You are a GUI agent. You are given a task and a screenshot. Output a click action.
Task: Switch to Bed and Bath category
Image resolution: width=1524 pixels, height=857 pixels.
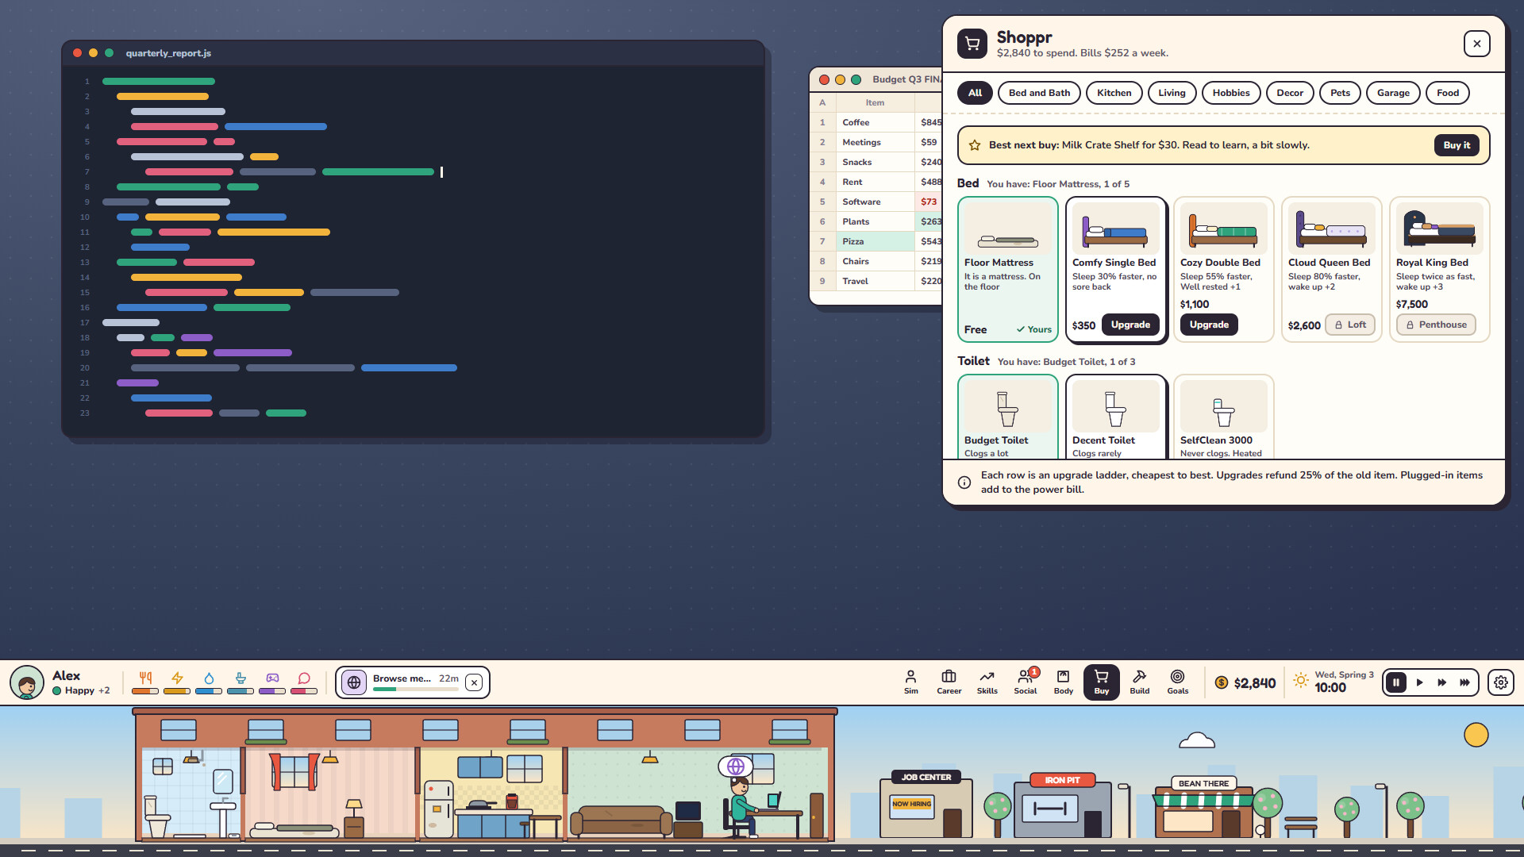1039,93
